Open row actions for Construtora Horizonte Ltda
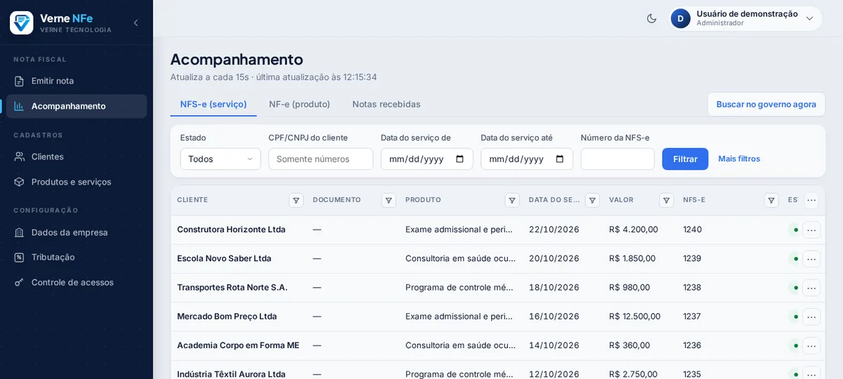The width and height of the screenshot is (843, 379). [x=811, y=230]
